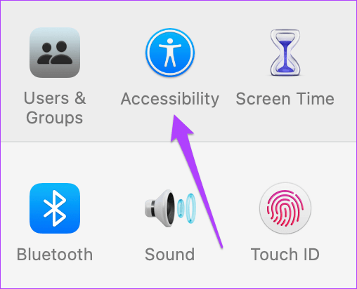Click the "Screen Time" text label
The image size is (357, 289).
[x=285, y=99]
